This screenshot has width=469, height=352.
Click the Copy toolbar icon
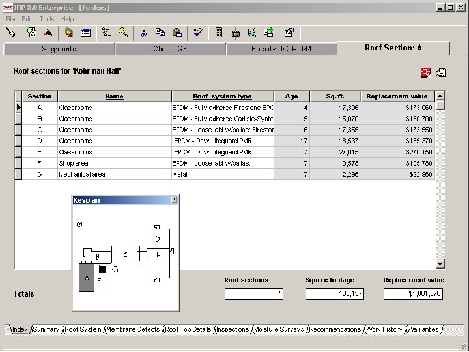[160, 32]
